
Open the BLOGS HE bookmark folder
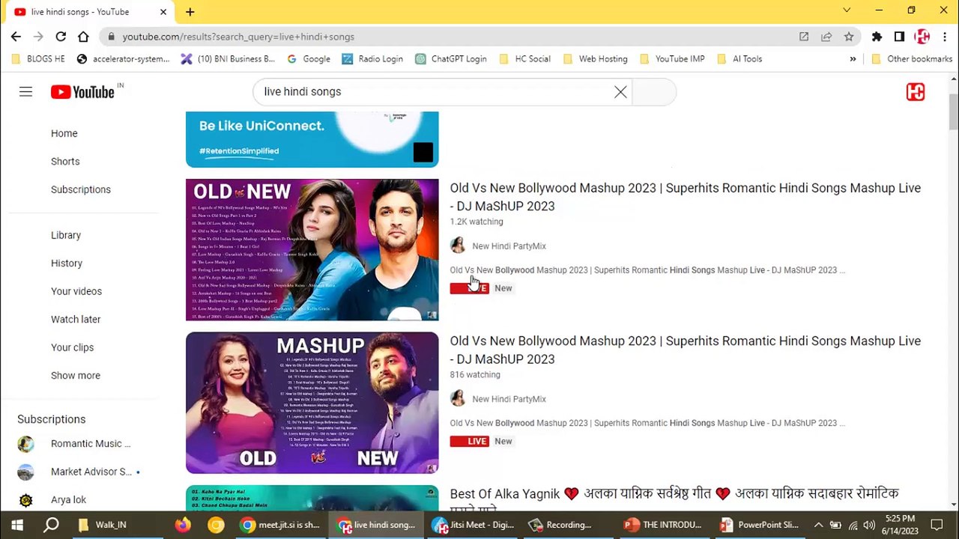(38, 58)
